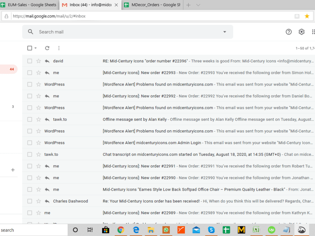Open the New order #22990 email
The height and width of the screenshot is (236, 315).
click(x=168, y=177)
